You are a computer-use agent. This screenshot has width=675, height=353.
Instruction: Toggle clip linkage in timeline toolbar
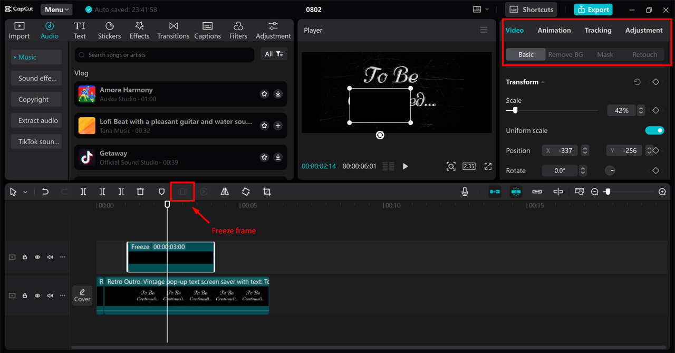click(537, 192)
